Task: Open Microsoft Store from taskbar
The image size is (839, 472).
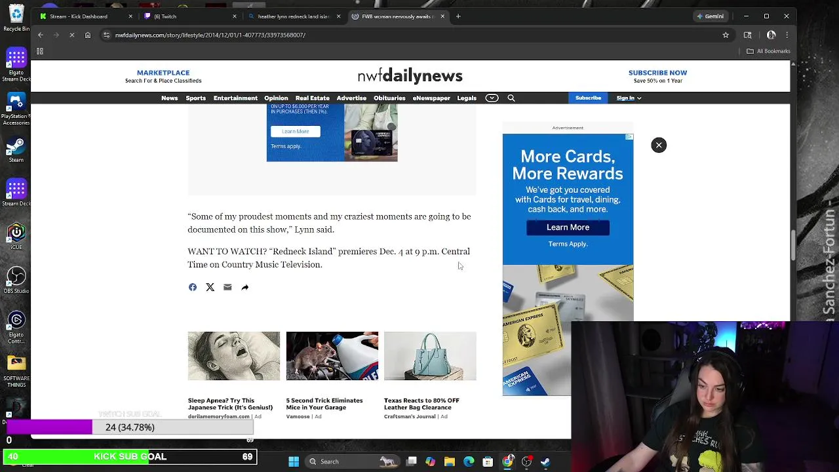Action: (488, 462)
